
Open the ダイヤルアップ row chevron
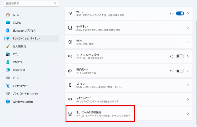pos(188,99)
